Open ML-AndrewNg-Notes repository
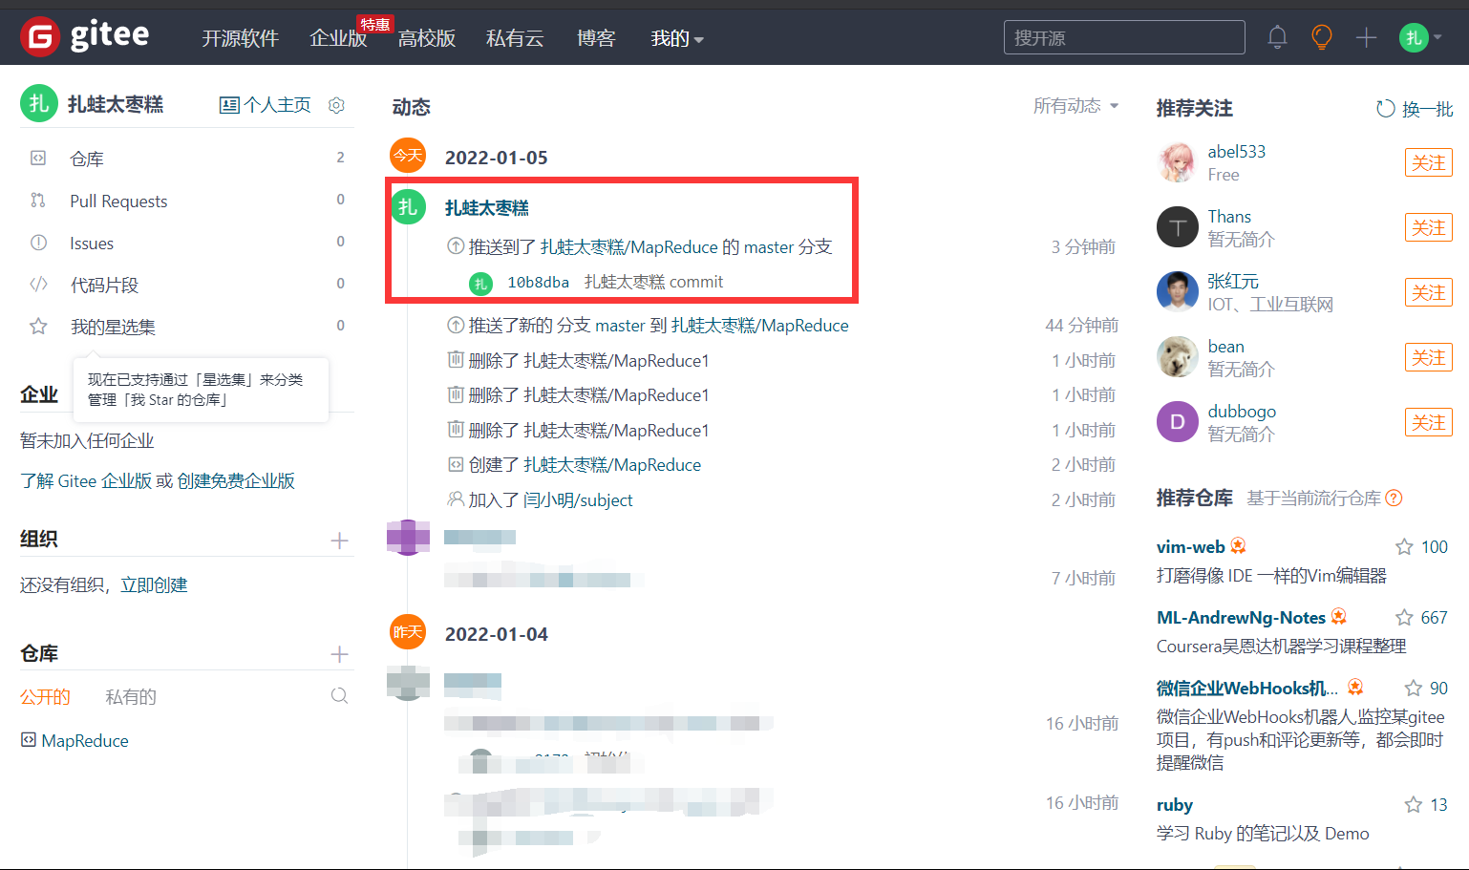Screen dimensions: 1469x870 click(x=1241, y=618)
